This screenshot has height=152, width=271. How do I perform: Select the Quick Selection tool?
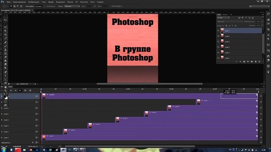(x=6, y=31)
